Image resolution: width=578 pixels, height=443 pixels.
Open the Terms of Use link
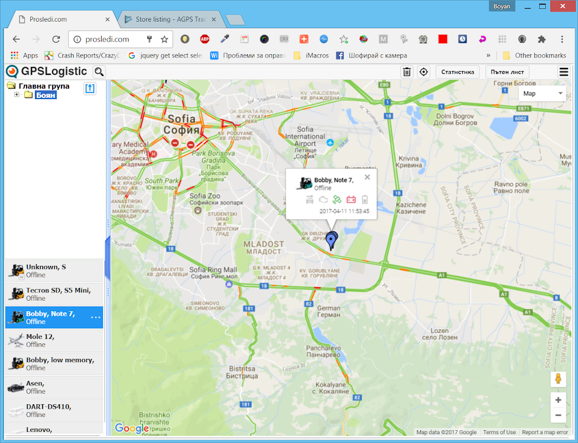(499, 432)
